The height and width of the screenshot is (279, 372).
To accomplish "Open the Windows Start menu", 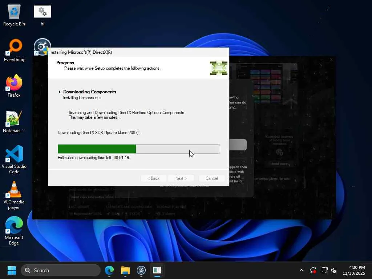I will coord(12,270).
